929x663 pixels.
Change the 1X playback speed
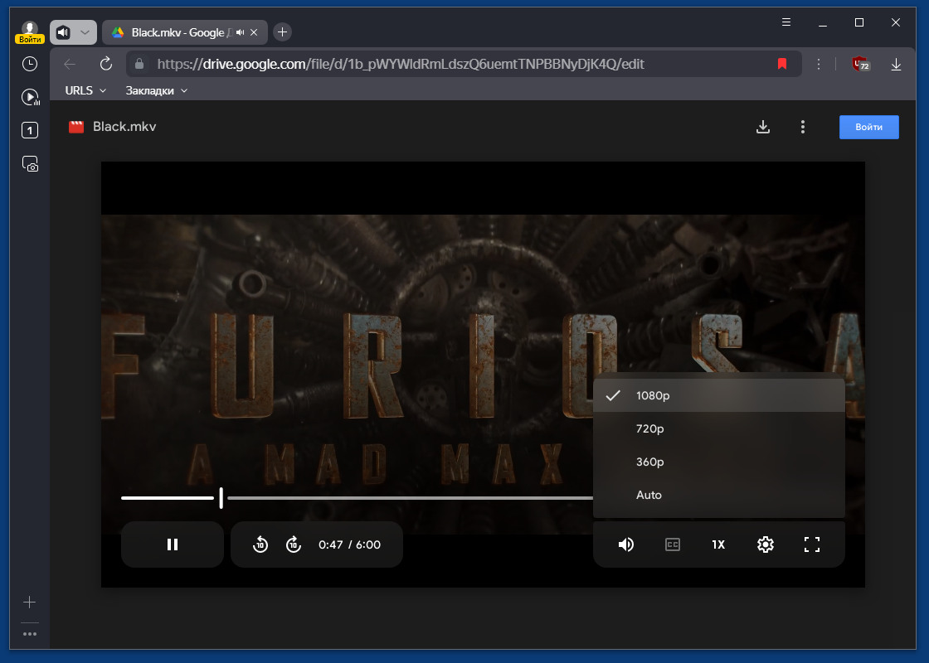(x=718, y=544)
